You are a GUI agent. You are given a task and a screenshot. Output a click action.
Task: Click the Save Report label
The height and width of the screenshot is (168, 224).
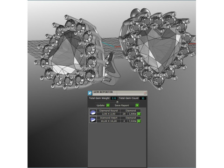click(122, 105)
